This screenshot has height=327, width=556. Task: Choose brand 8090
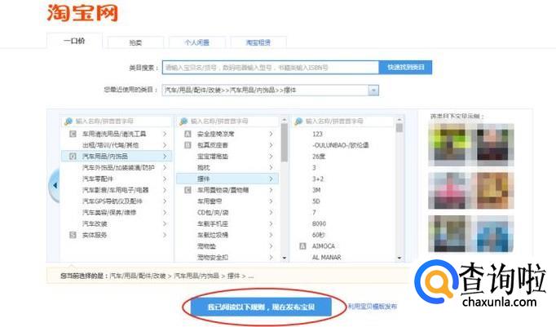coord(319,223)
